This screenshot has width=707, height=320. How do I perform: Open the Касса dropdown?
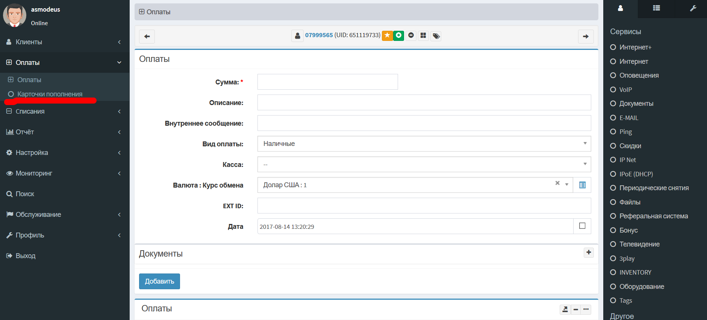[x=424, y=164]
